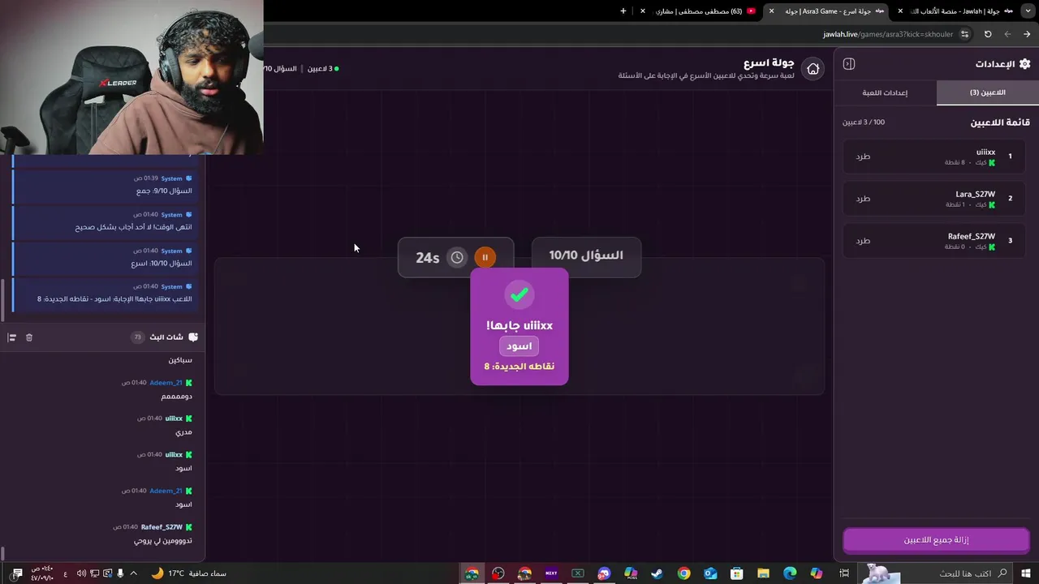Click the السؤال 10/10 question counter
The image size is (1039, 584).
point(586,255)
